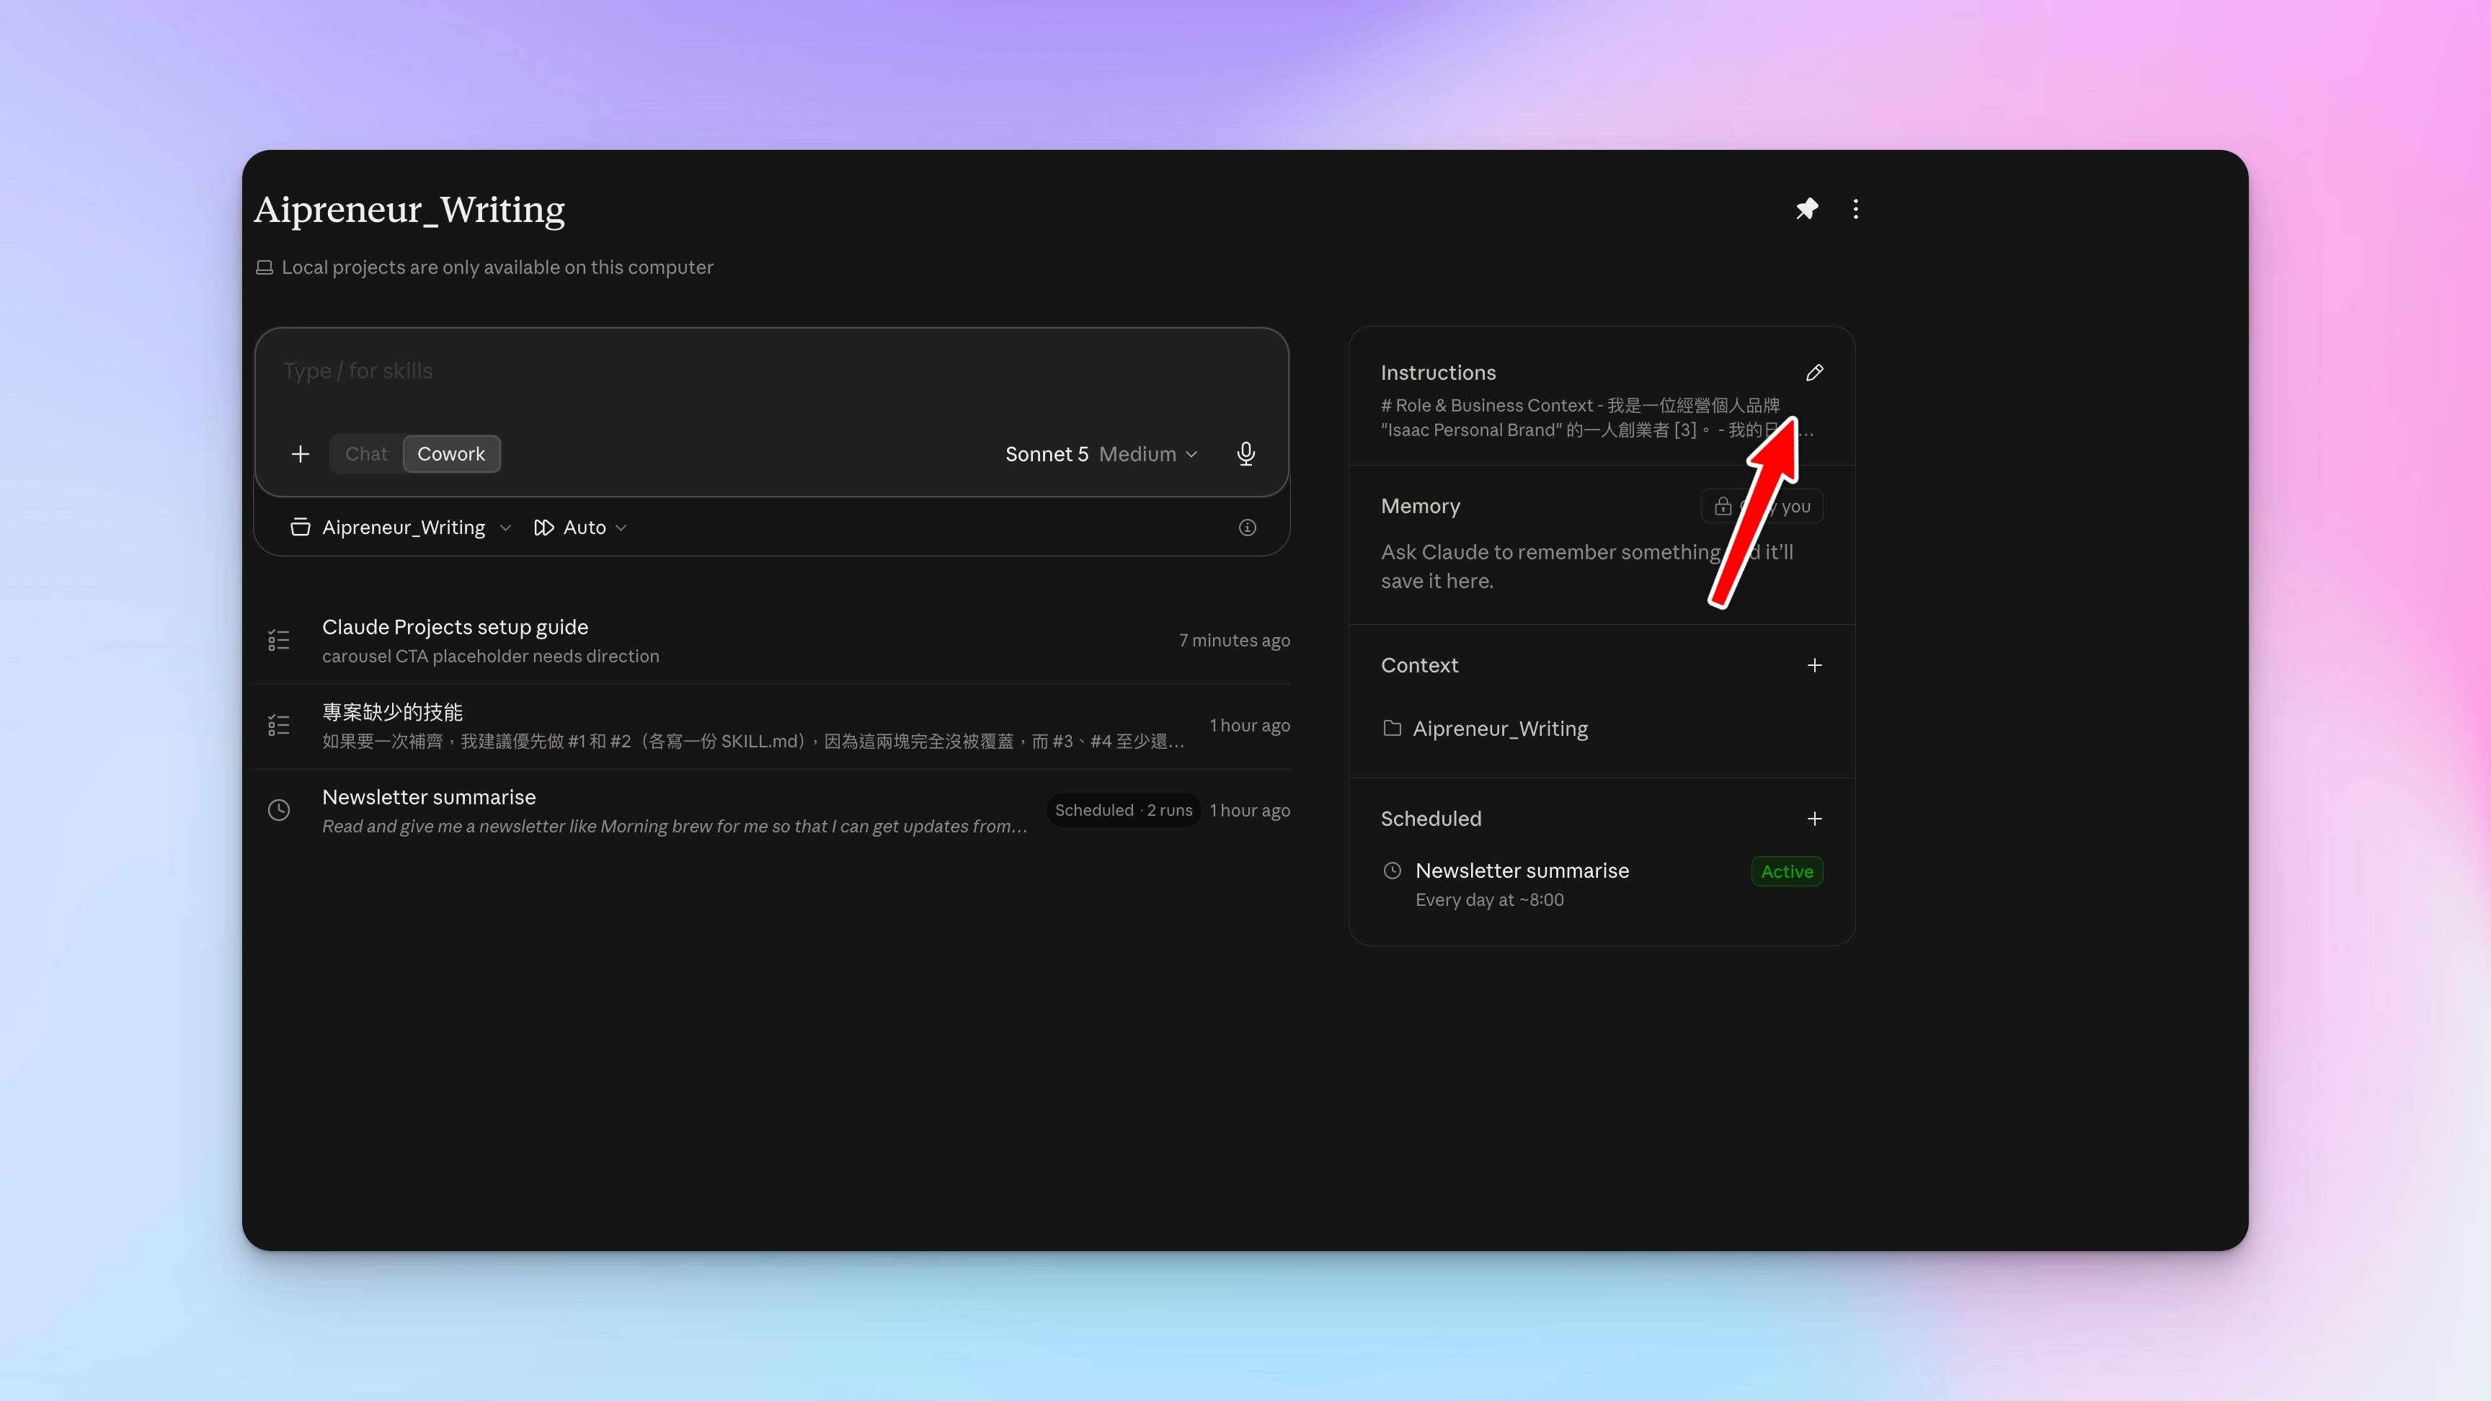Click the Aipreneur_Writing project title

pyautogui.click(x=410, y=209)
